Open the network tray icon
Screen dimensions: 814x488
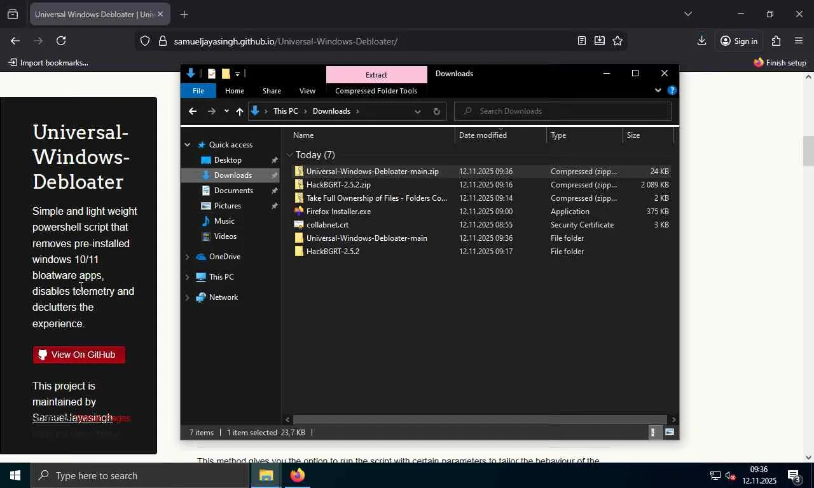(x=715, y=476)
